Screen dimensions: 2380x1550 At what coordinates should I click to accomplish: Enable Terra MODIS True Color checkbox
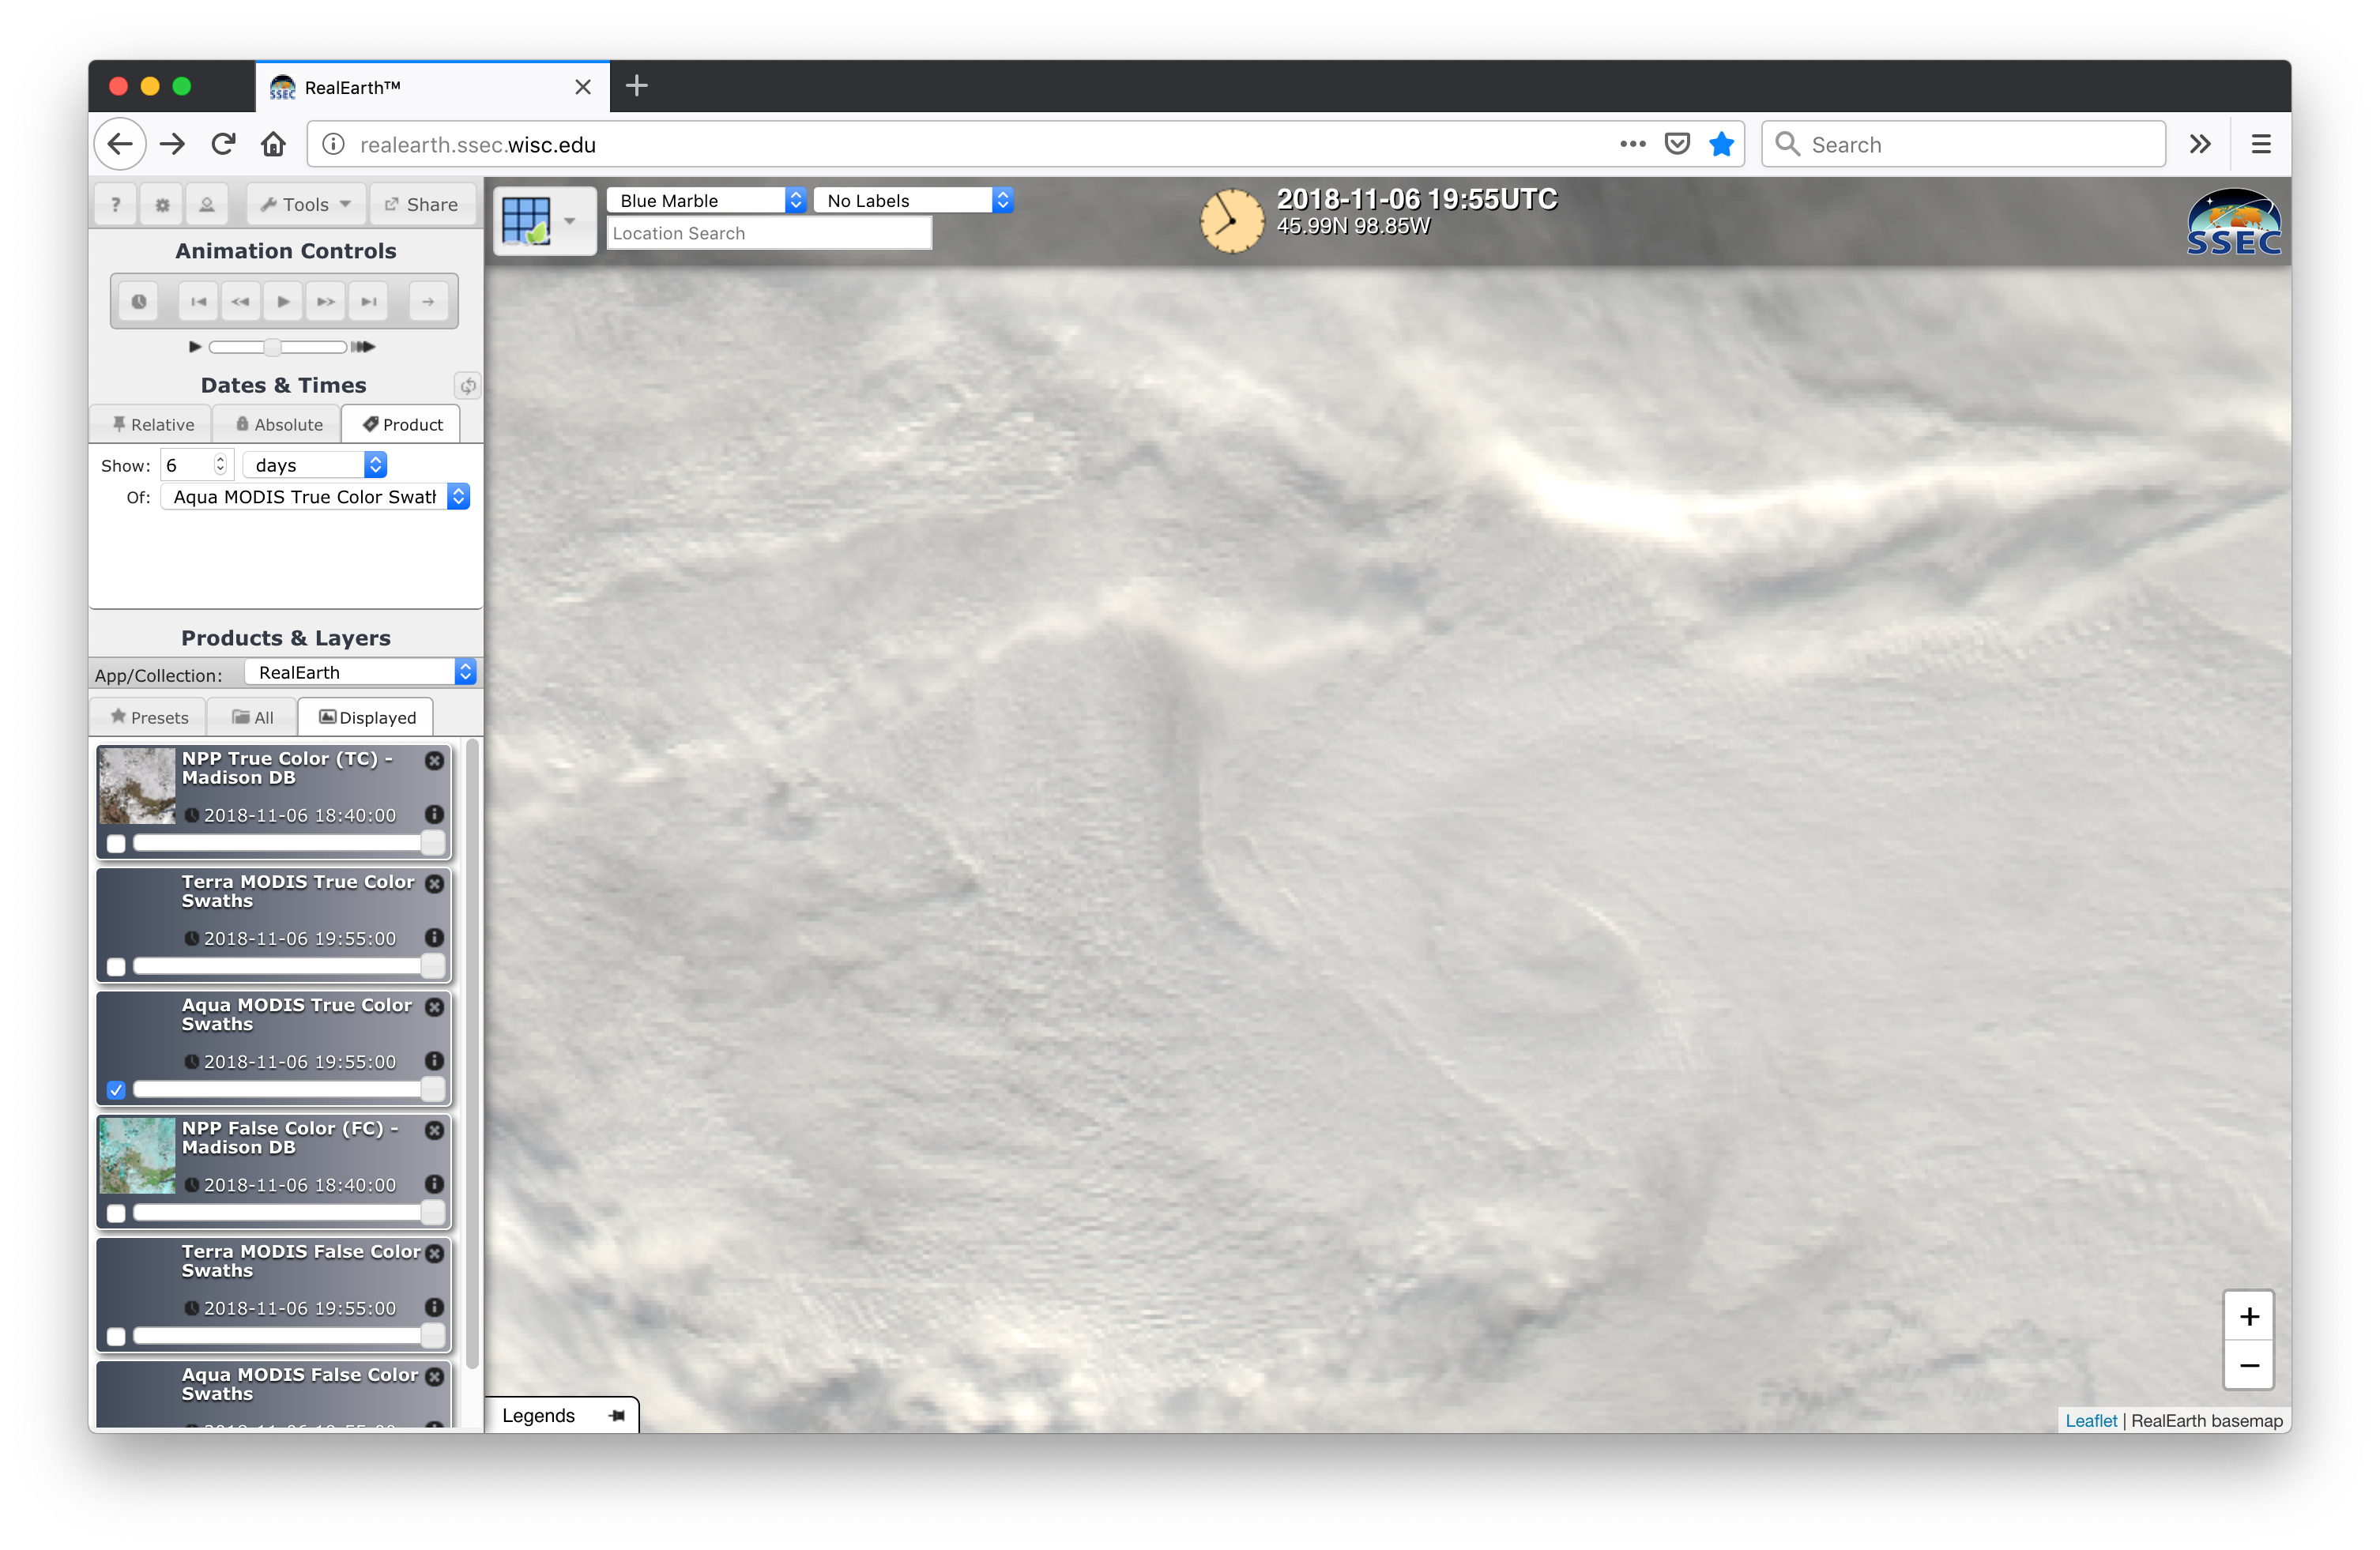pos(117,967)
